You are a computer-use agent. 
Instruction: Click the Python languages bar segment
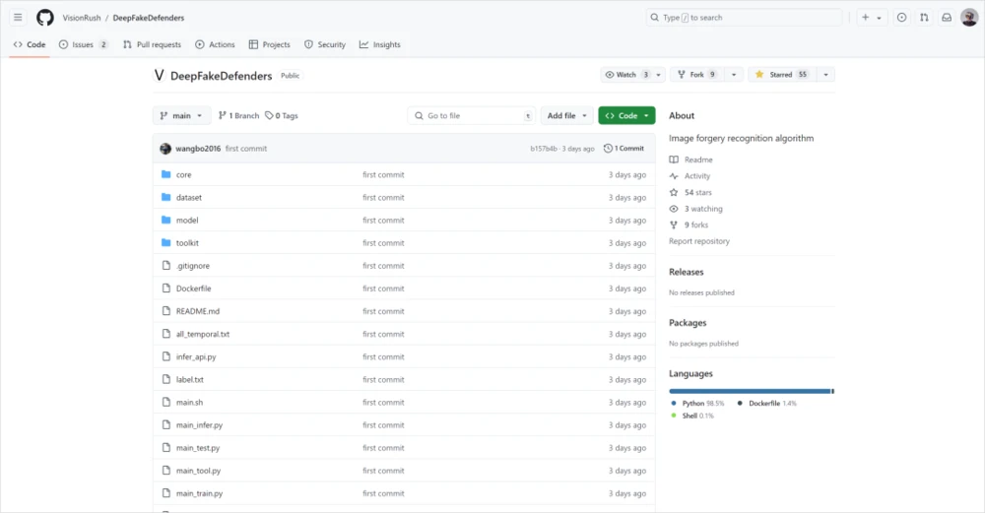point(750,391)
